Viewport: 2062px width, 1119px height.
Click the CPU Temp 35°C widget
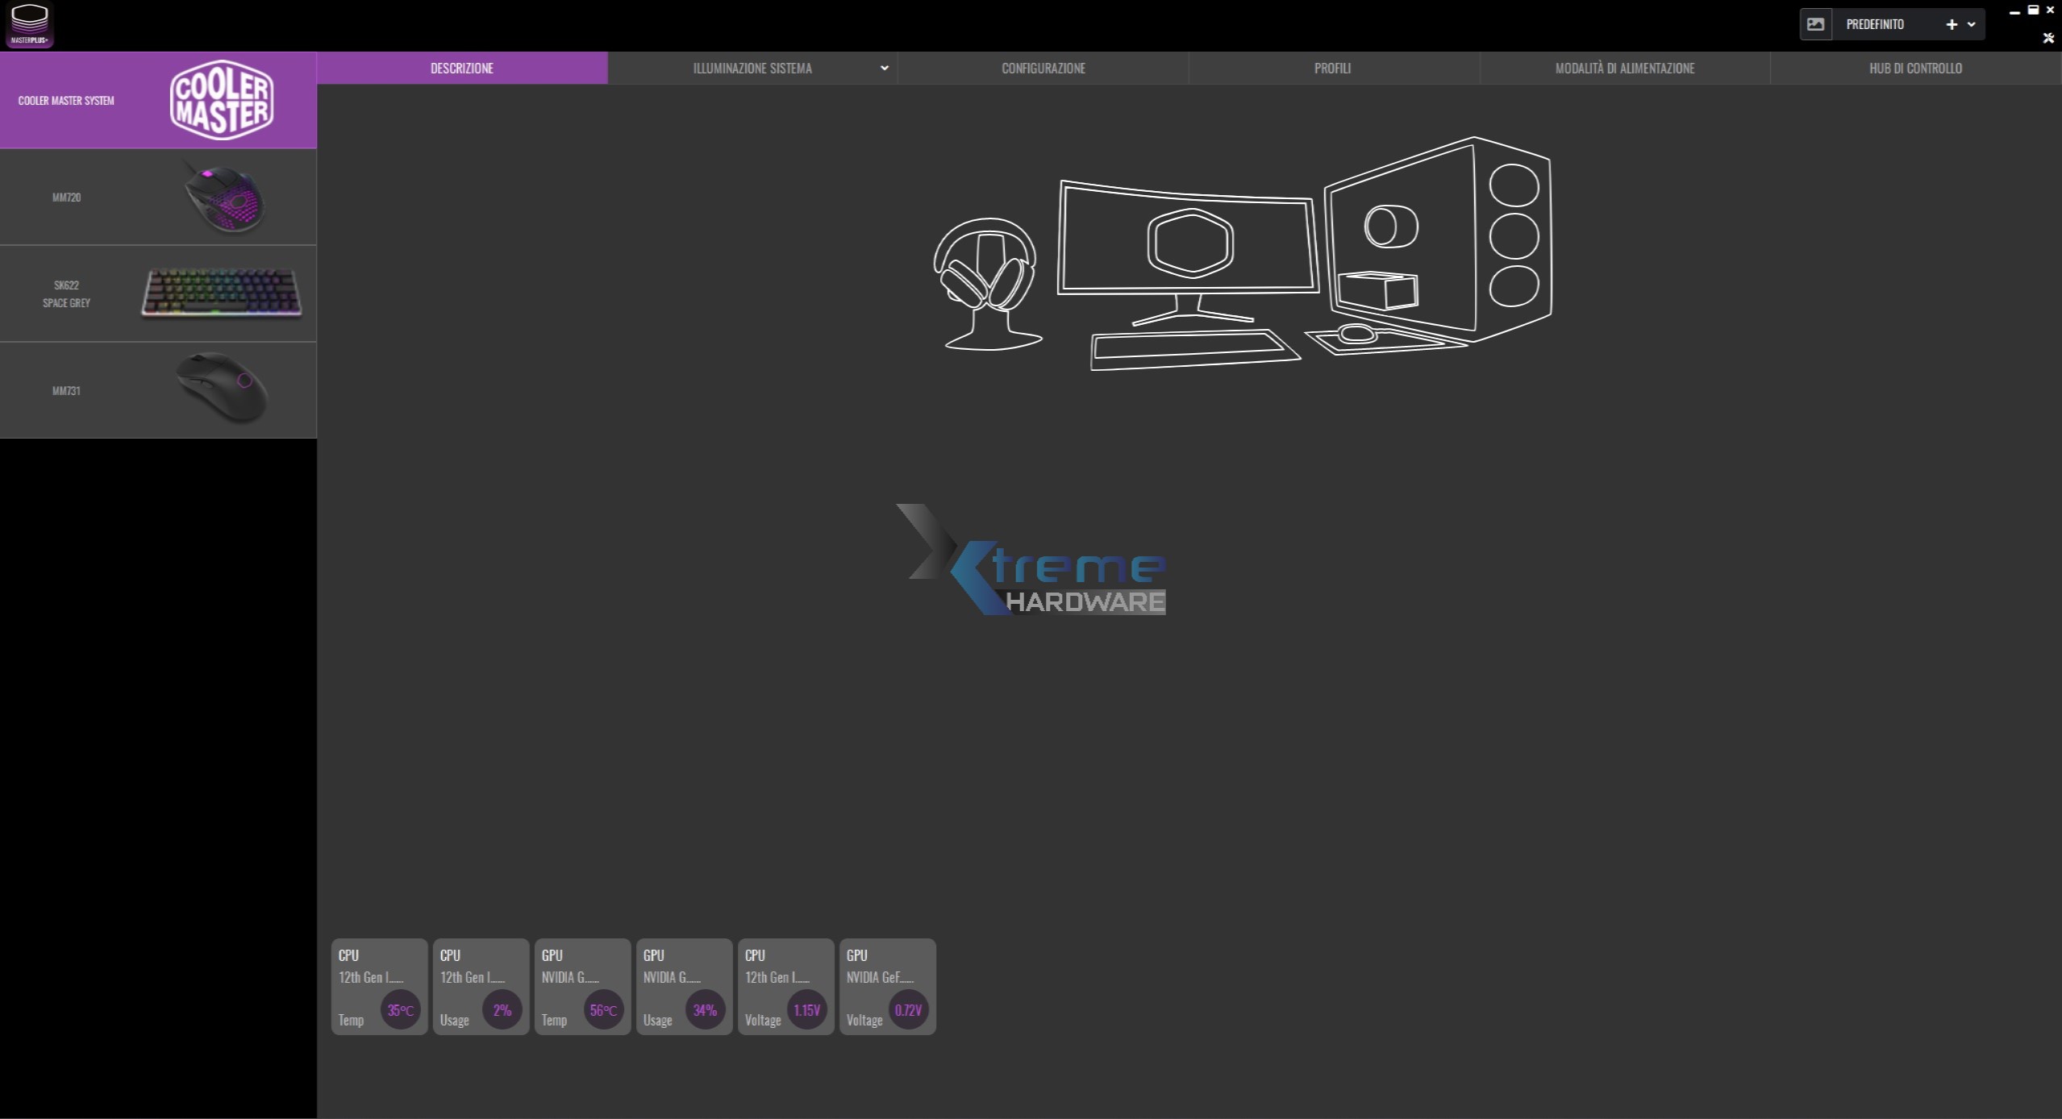pos(379,987)
